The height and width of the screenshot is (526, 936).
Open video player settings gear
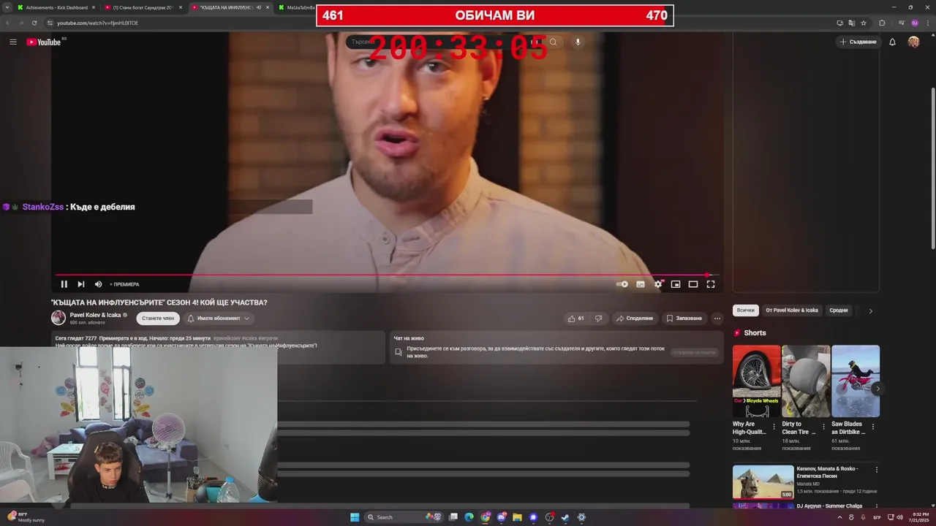click(658, 284)
